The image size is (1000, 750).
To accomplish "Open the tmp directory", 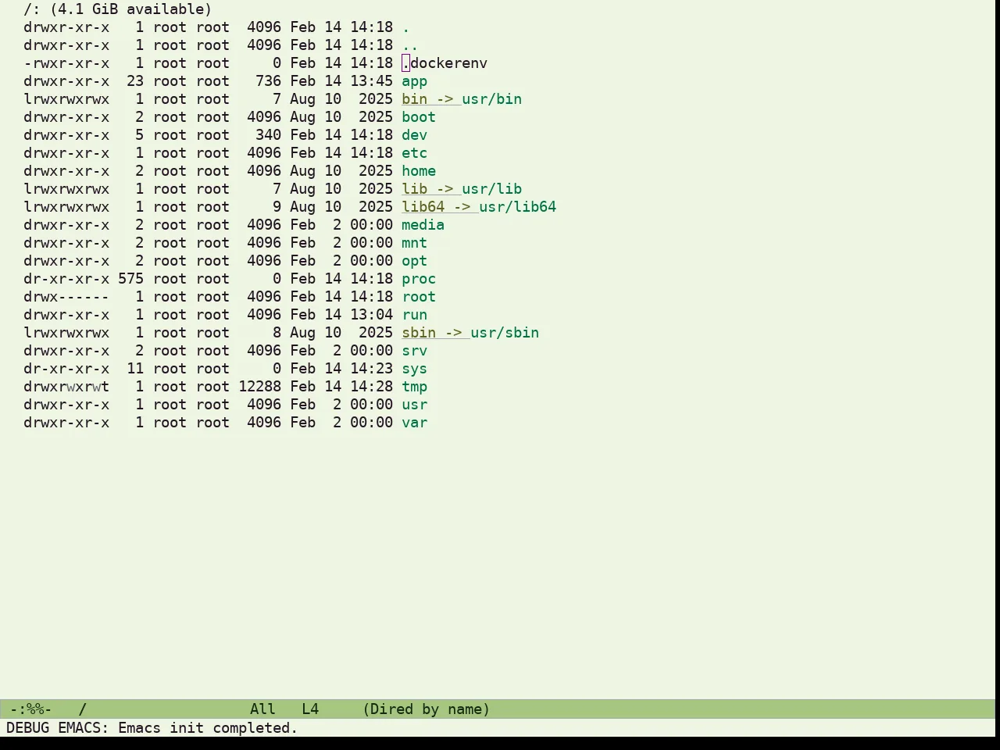I will (414, 387).
